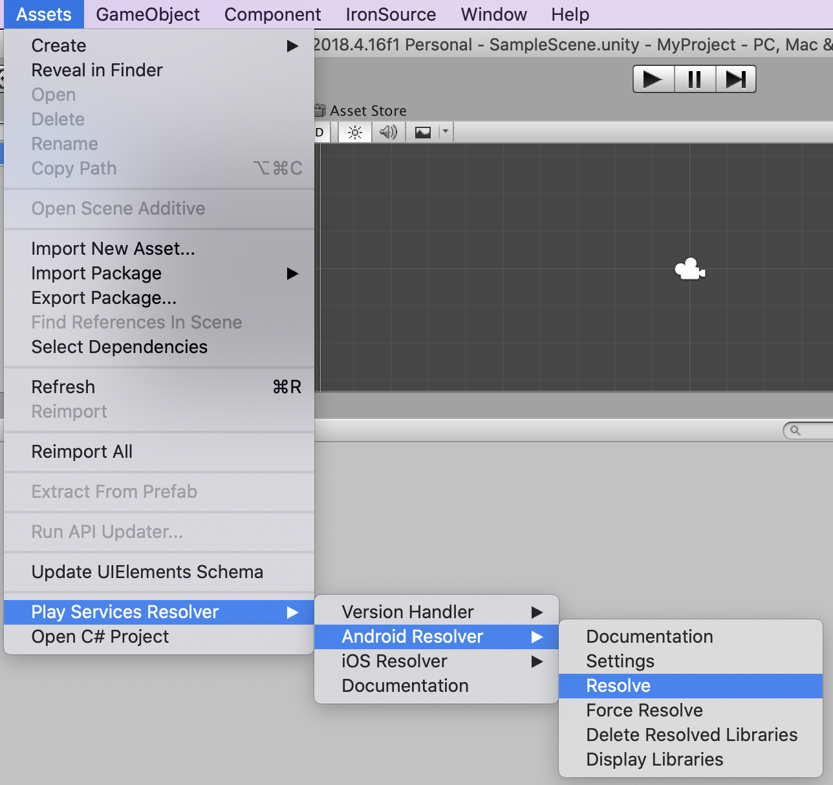
Task: Select Open C# Project
Action: 100,636
